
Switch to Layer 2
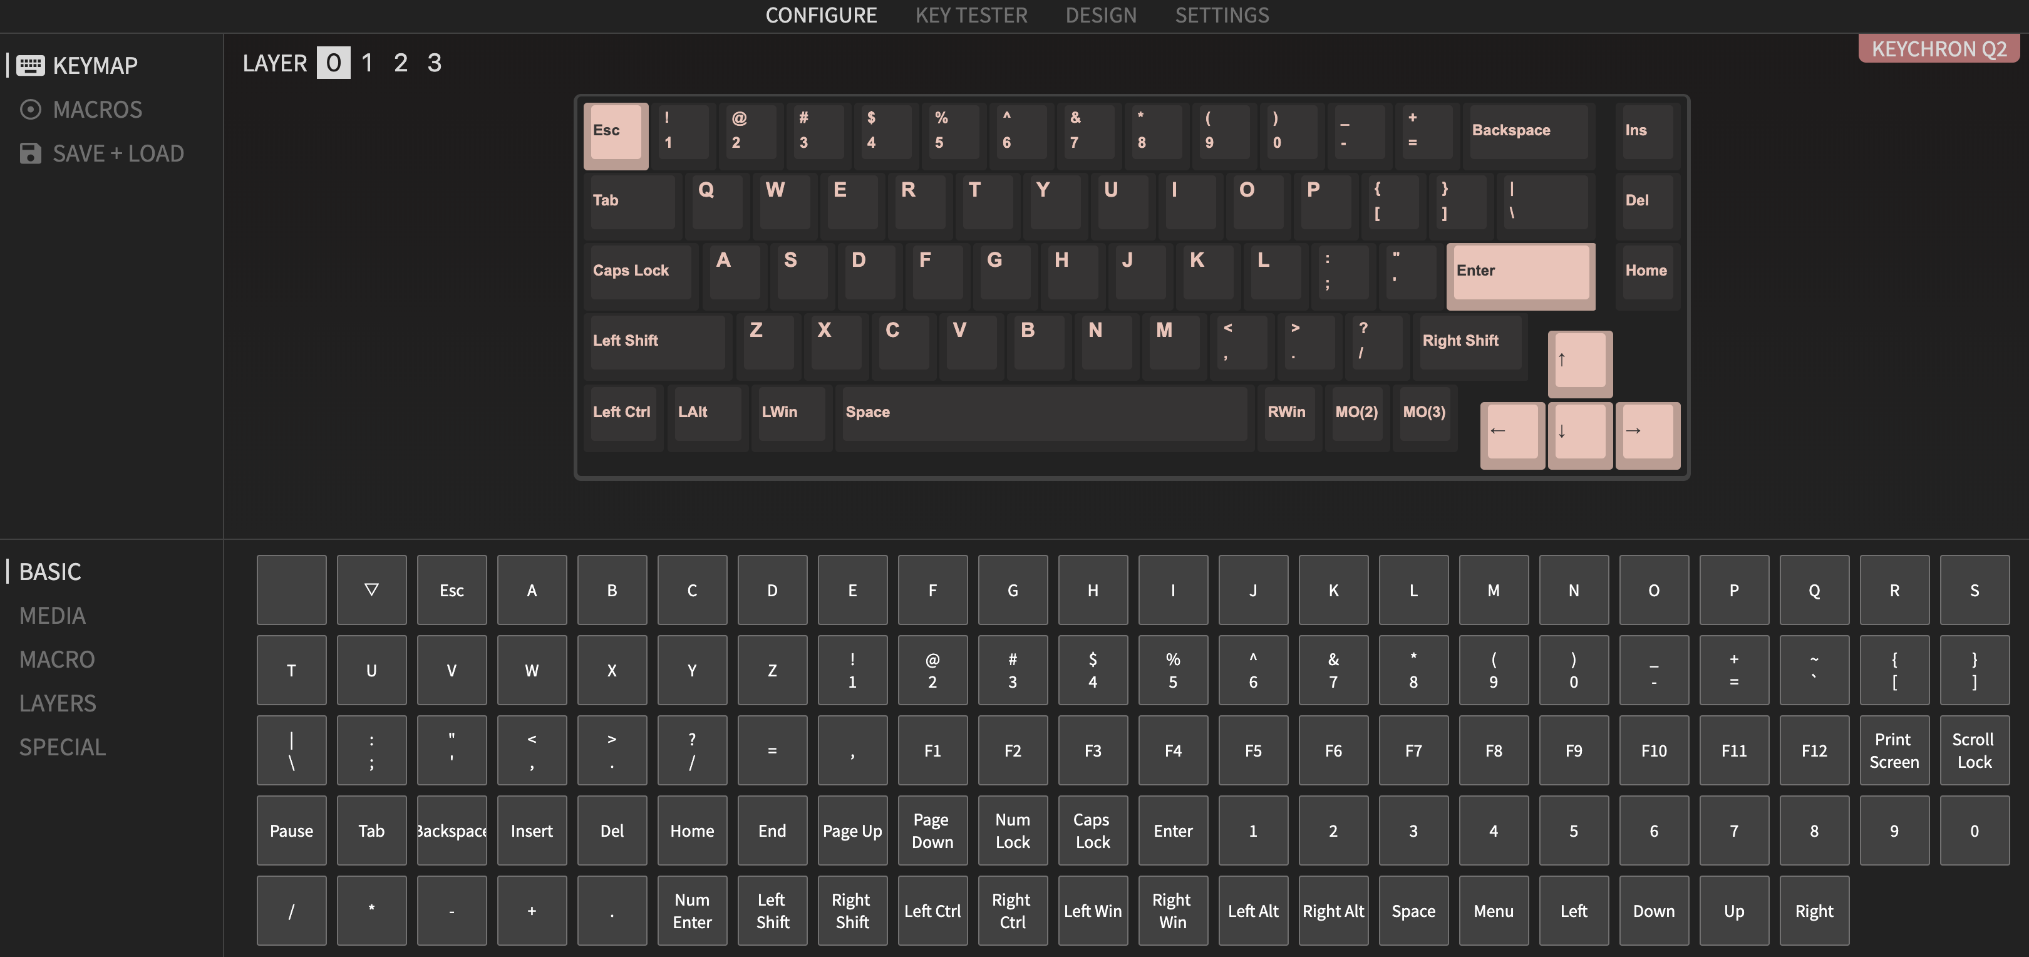(400, 61)
